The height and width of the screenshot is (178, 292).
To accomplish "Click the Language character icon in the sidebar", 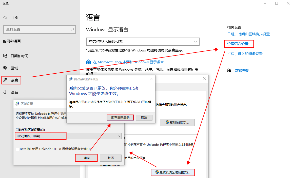I will pyautogui.click(x=5, y=80).
